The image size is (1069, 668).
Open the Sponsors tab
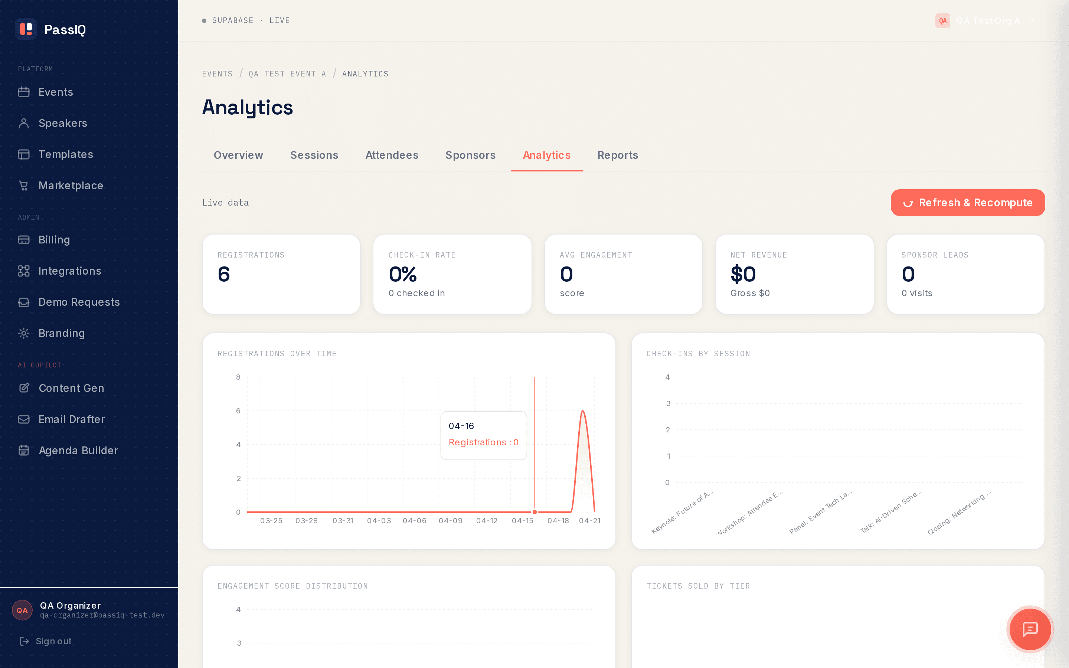[x=470, y=155]
